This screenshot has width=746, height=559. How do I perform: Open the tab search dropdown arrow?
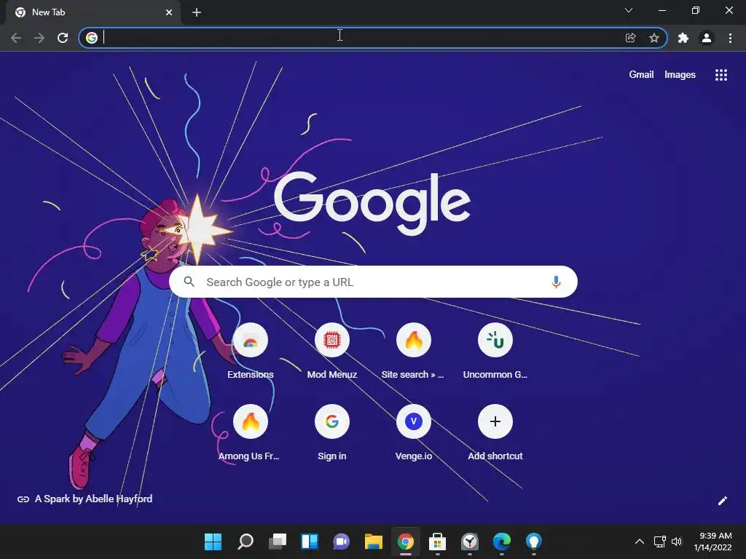629,10
